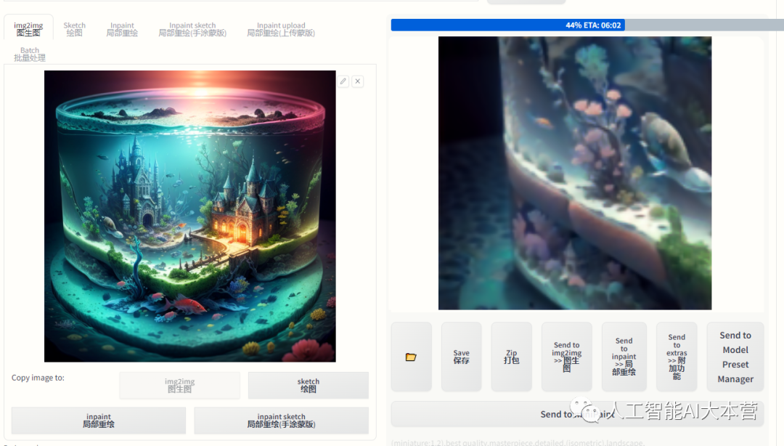Click the generated preview output image
Screen dimensions: 784x446
(575, 173)
